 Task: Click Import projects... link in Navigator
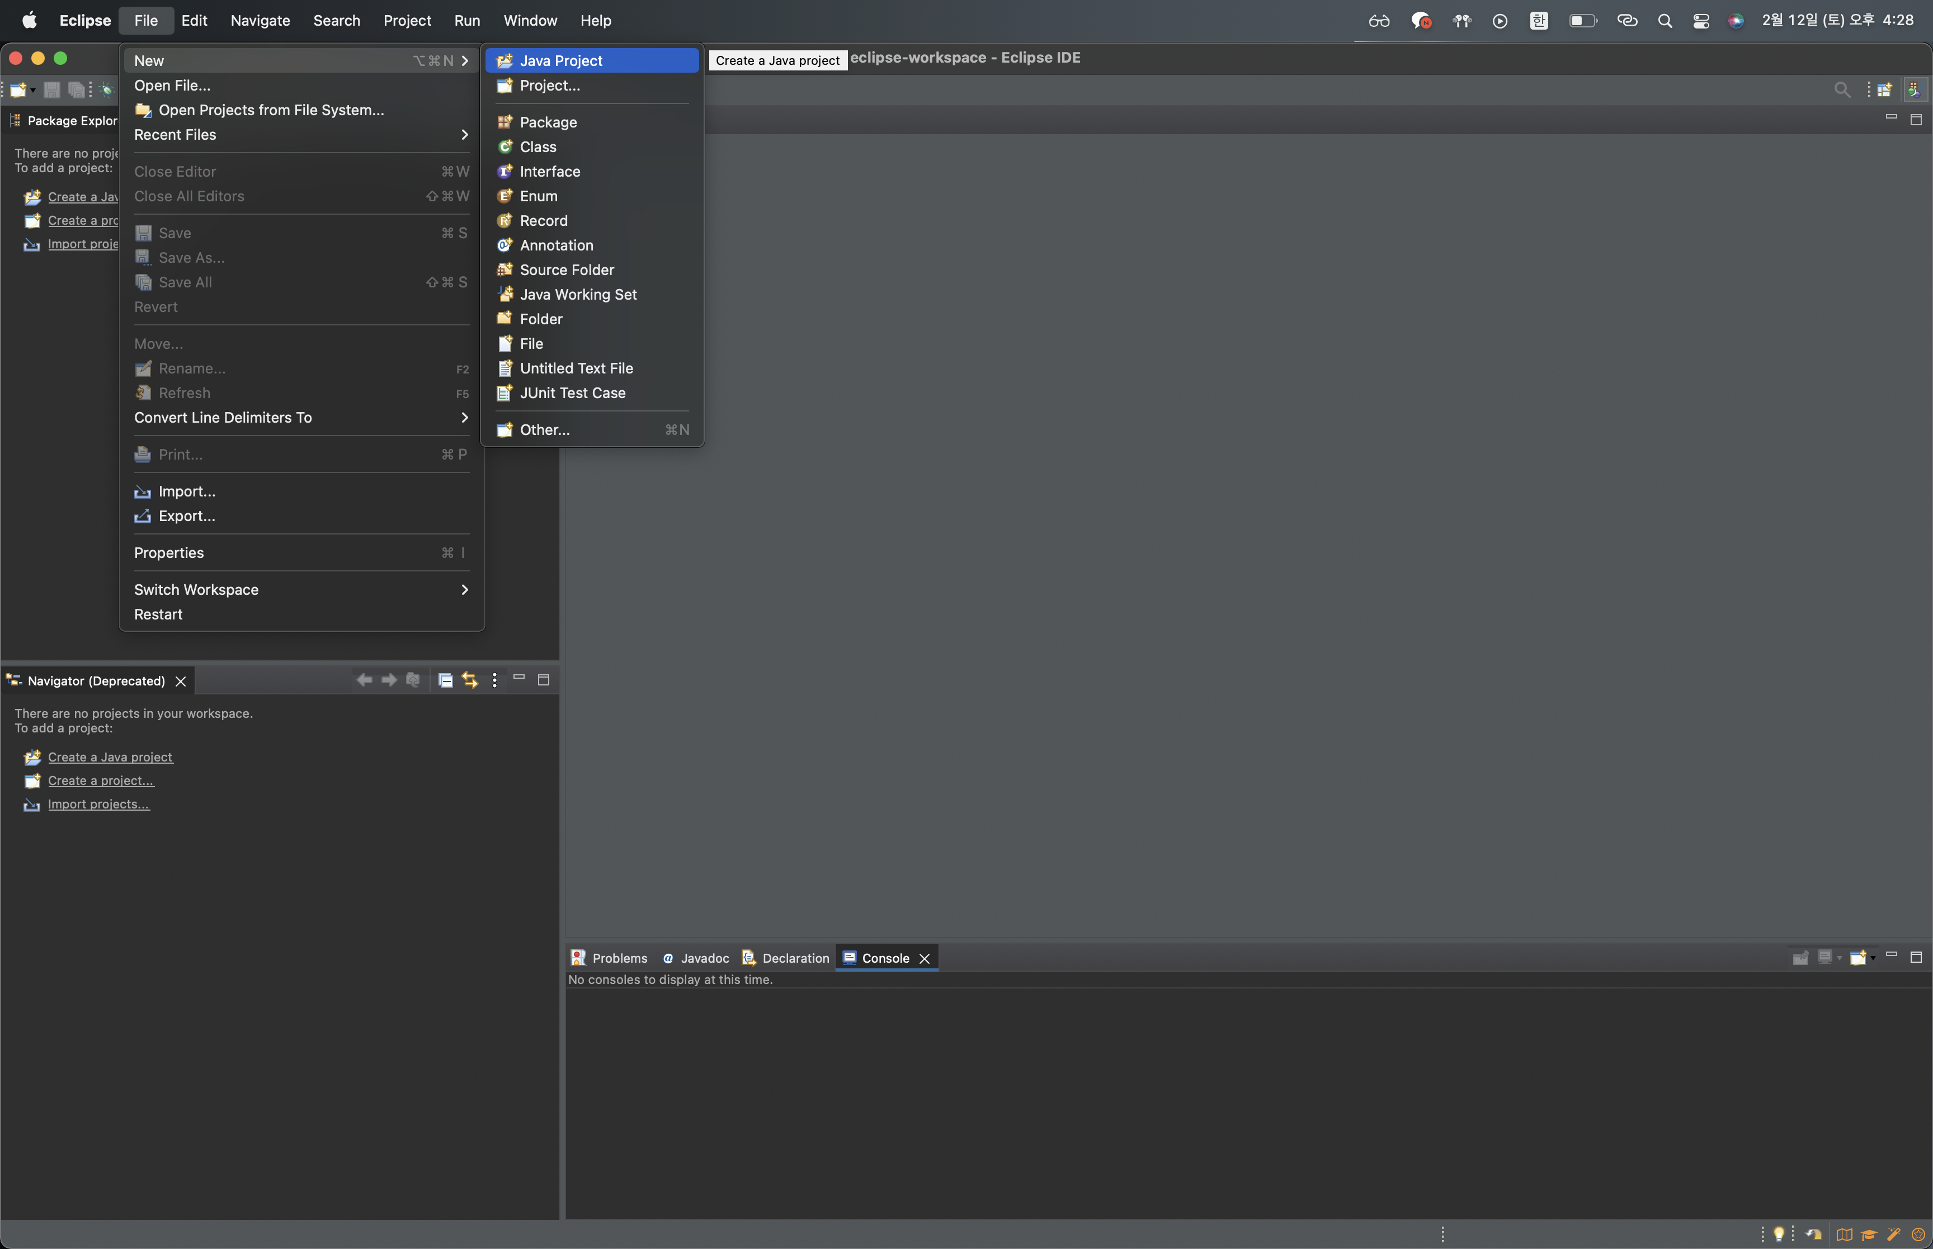point(98,804)
